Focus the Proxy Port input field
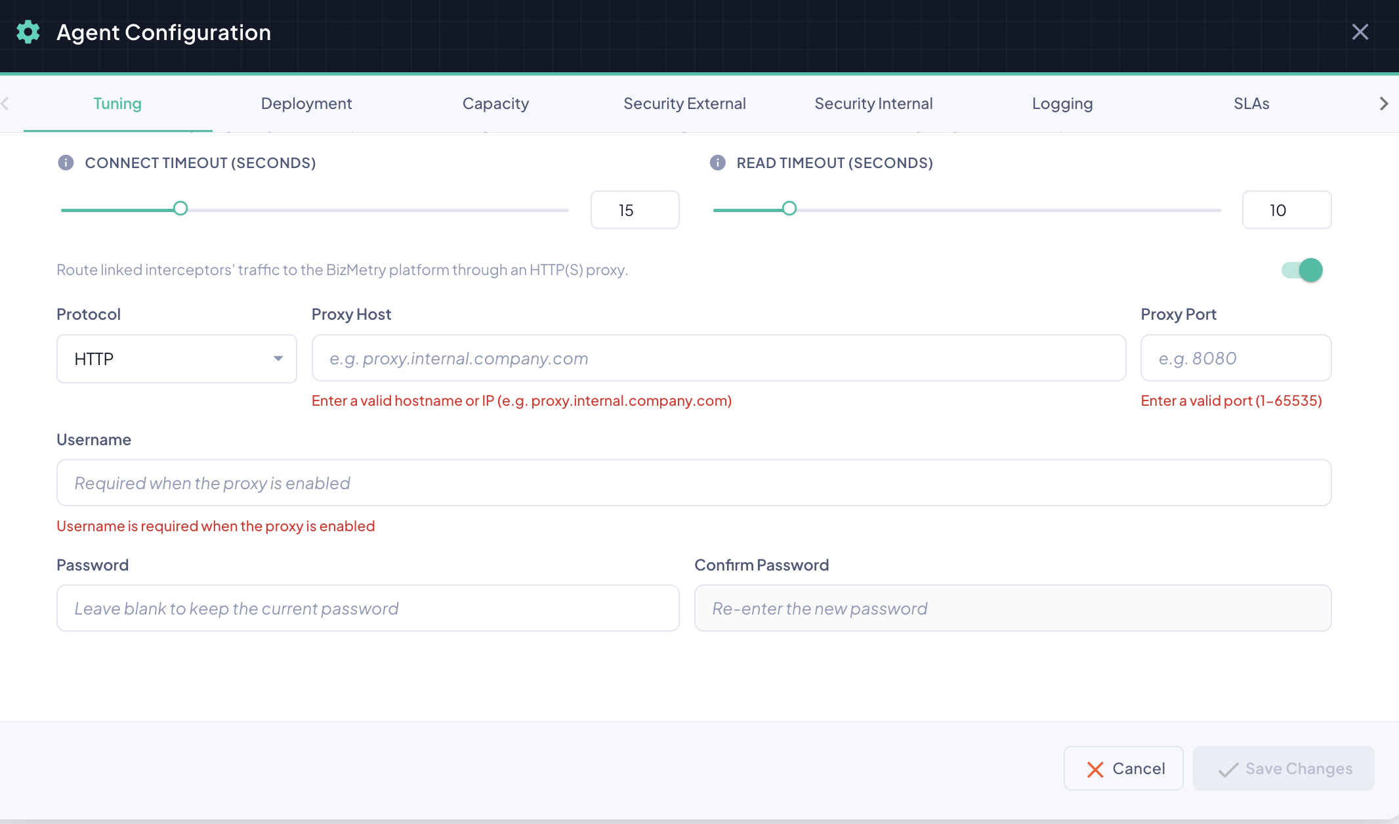 pos(1236,358)
